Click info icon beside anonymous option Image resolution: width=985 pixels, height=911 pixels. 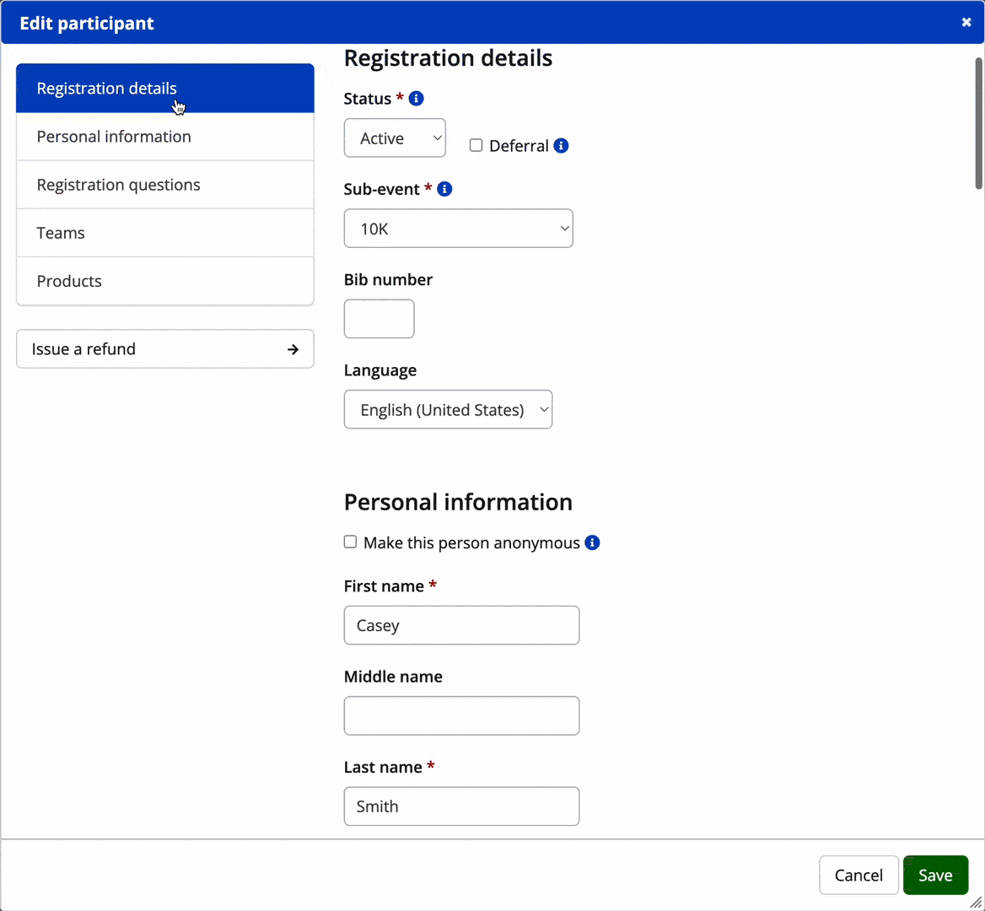tap(592, 542)
